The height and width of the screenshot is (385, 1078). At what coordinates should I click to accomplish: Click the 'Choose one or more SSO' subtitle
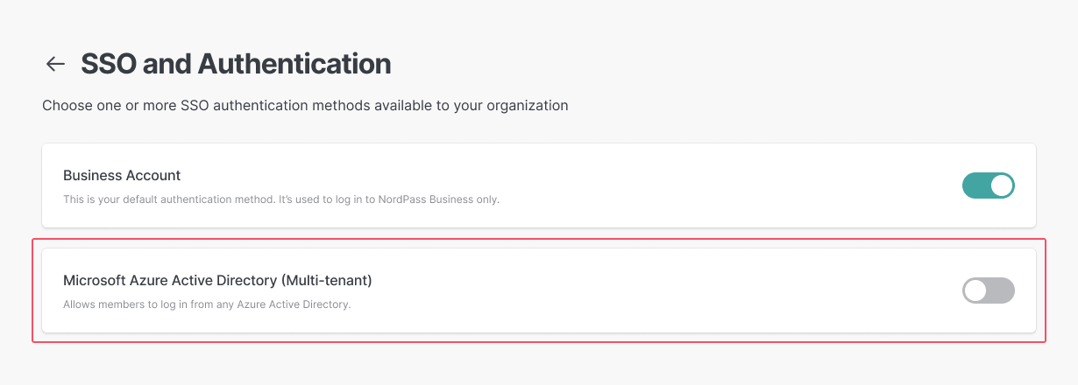(305, 106)
